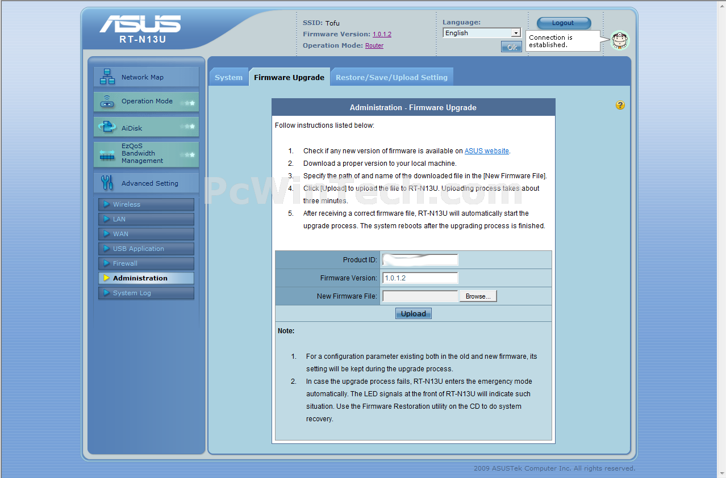This screenshot has width=726, height=478.
Task: Open USB Application settings
Action: tap(146, 249)
